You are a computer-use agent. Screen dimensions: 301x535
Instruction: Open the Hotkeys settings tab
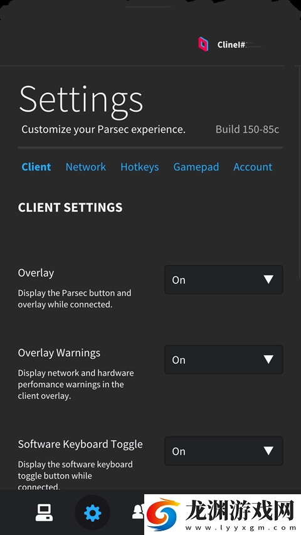click(140, 167)
